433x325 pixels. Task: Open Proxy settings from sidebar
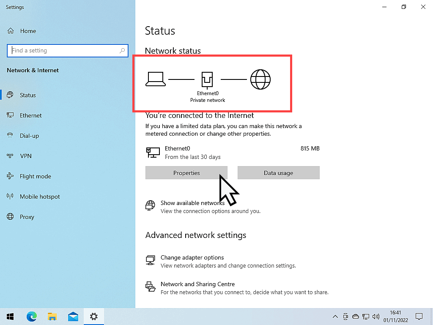pos(27,216)
